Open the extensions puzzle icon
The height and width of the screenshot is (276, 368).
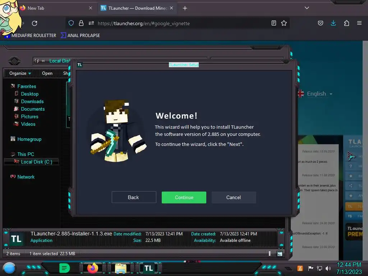[x=346, y=23]
